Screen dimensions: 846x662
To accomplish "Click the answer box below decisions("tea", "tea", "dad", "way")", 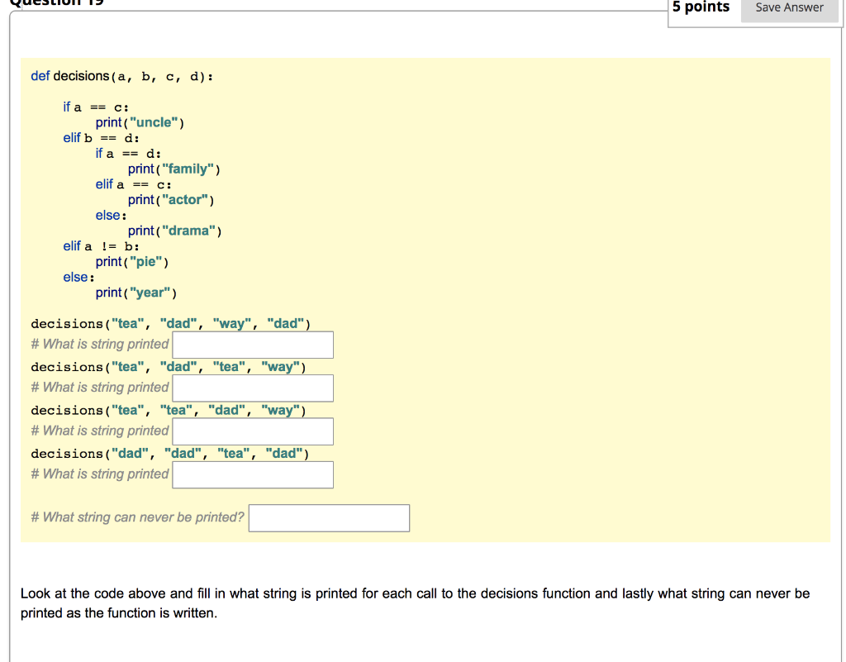I will (x=252, y=431).
